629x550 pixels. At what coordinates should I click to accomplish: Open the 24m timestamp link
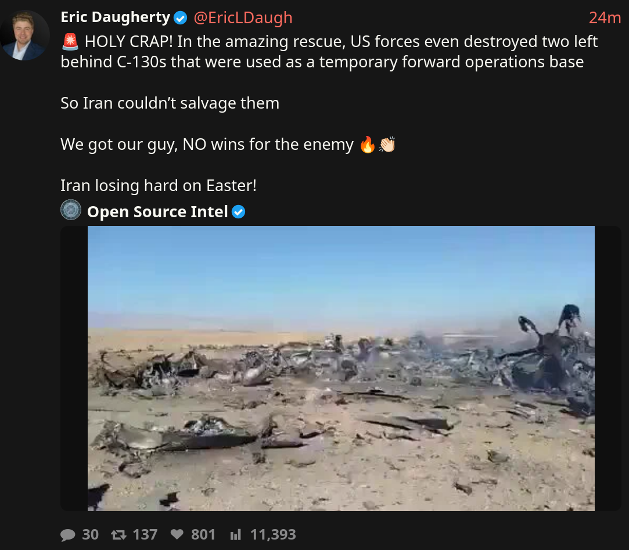point(605,18)
